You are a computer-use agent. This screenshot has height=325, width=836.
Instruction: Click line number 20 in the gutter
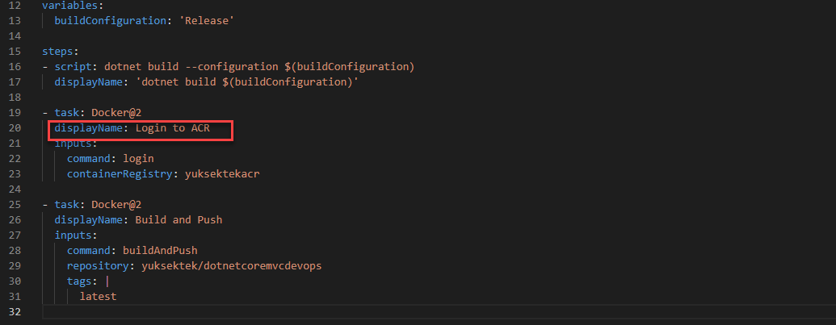pyautogui.click(x=15, y=128)
